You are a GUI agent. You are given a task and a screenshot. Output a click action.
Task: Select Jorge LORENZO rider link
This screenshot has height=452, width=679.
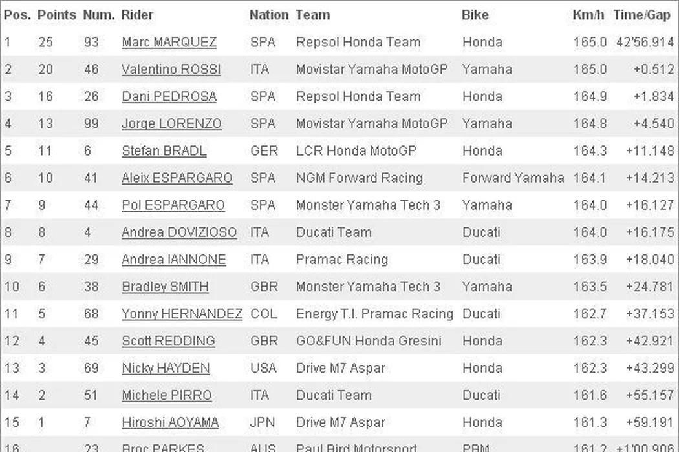[x=171, y=124]
